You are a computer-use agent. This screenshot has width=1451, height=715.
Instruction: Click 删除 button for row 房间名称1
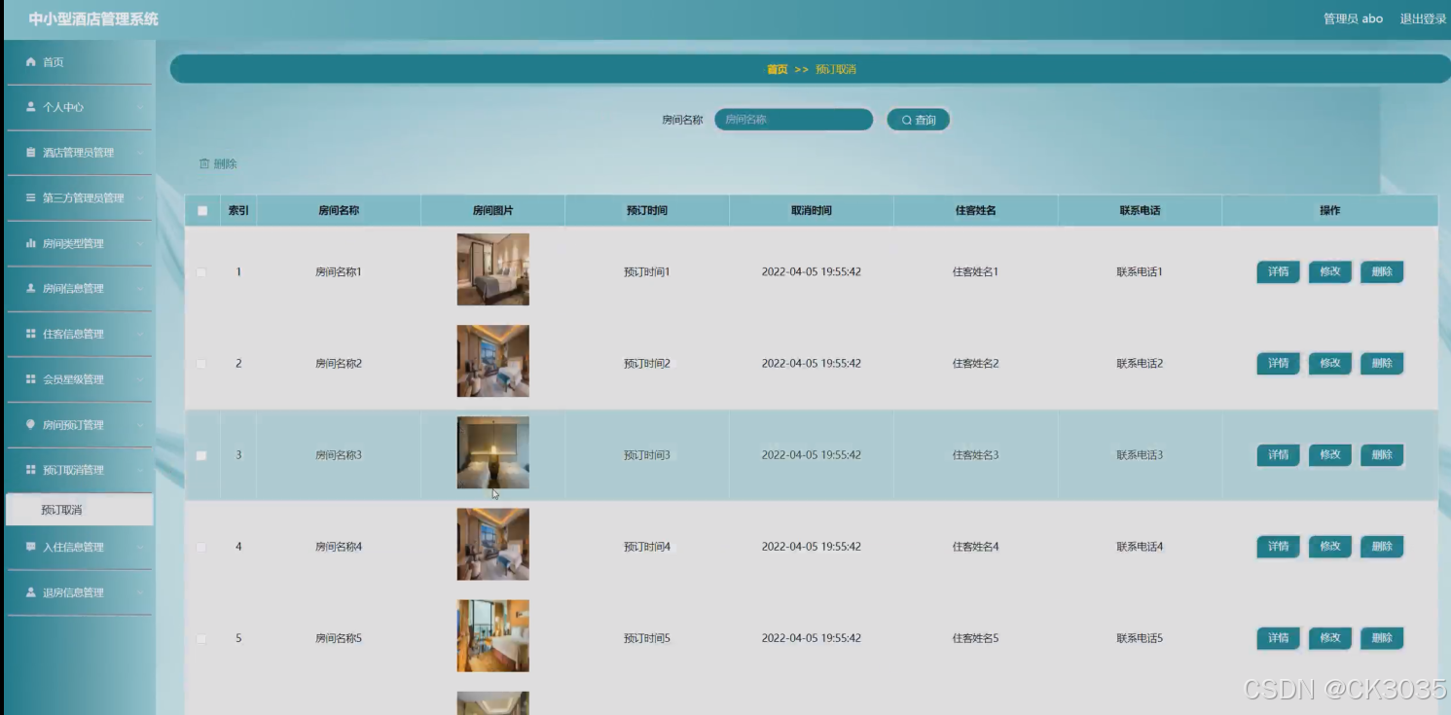pyautogui.click(x=1381, y=272)
